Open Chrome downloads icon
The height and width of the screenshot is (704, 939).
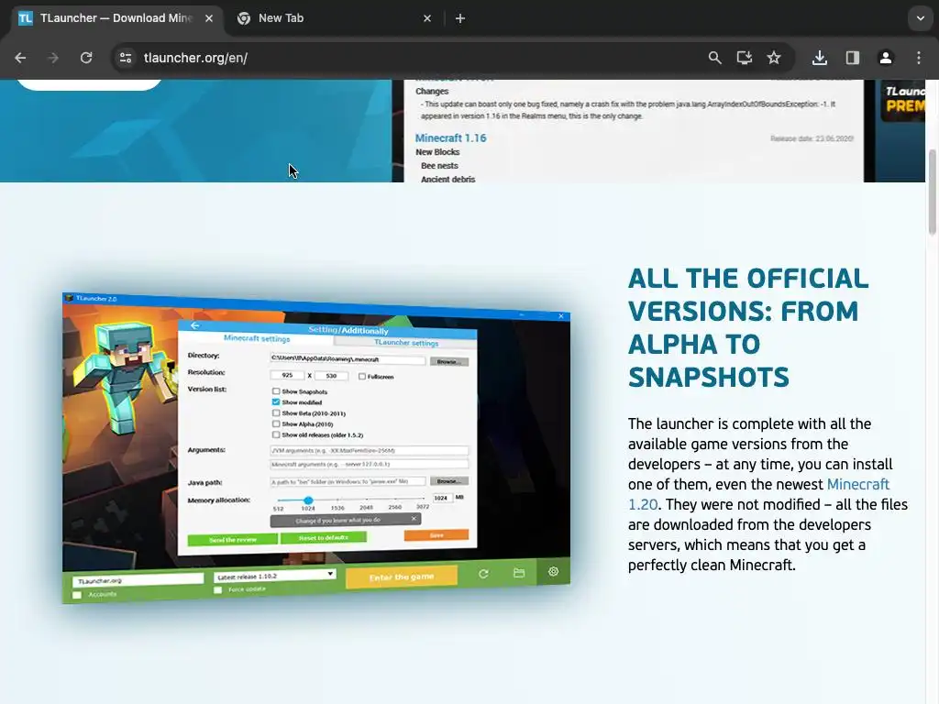click(x=820, y=58)
